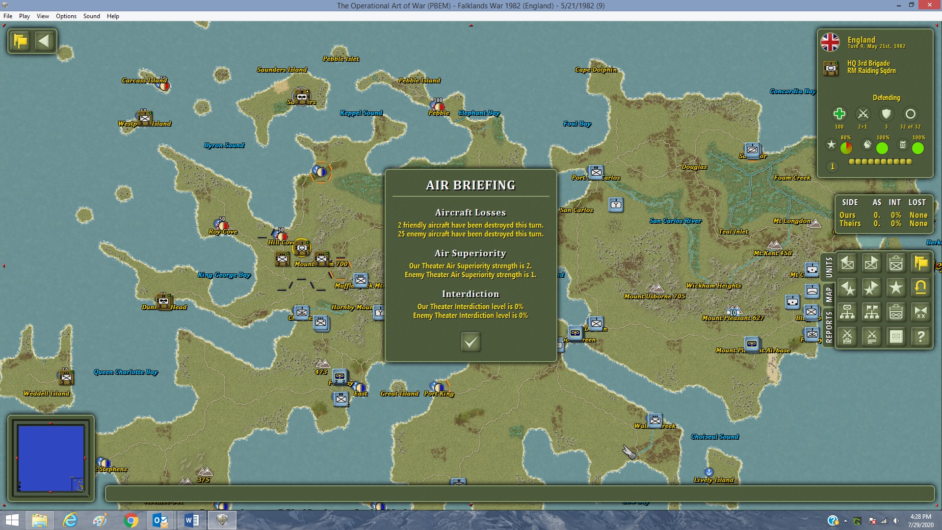Click the back arrow button top-left
Image resolution: width=942 pixels, height=530 pixels.
pyautogui.click(x=44, y=41)
